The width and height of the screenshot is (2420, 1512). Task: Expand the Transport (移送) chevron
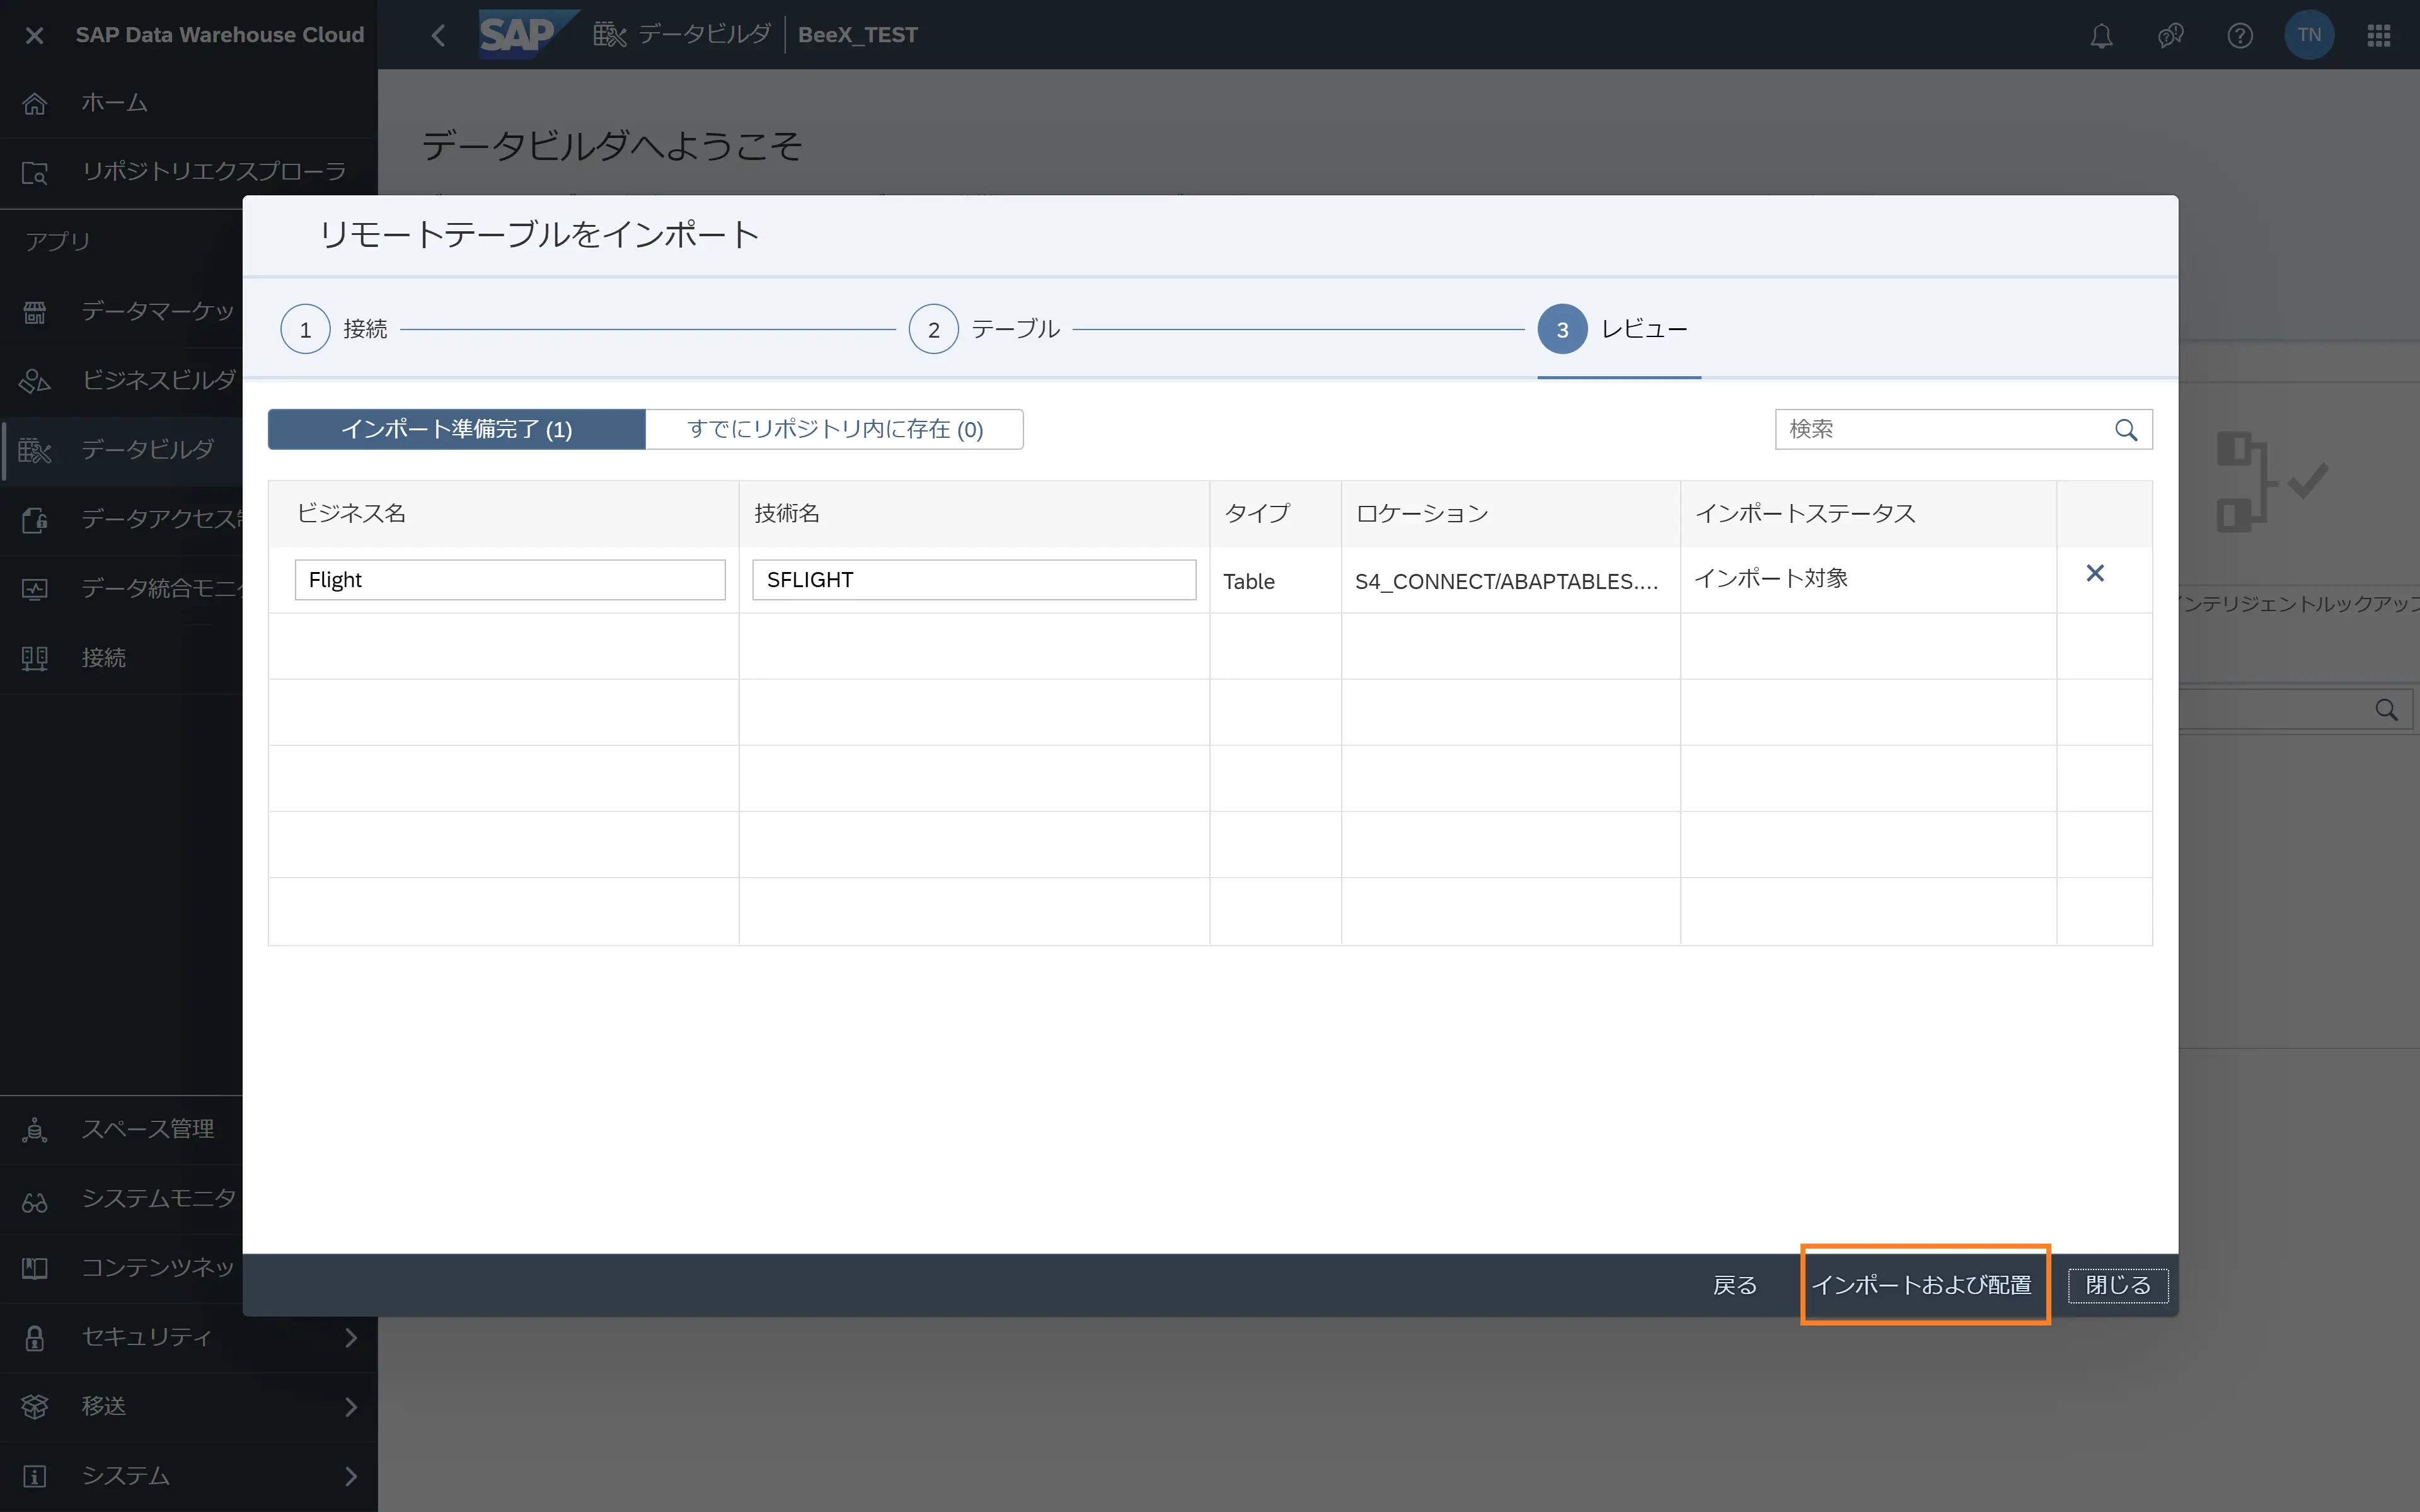(351, 1406)
